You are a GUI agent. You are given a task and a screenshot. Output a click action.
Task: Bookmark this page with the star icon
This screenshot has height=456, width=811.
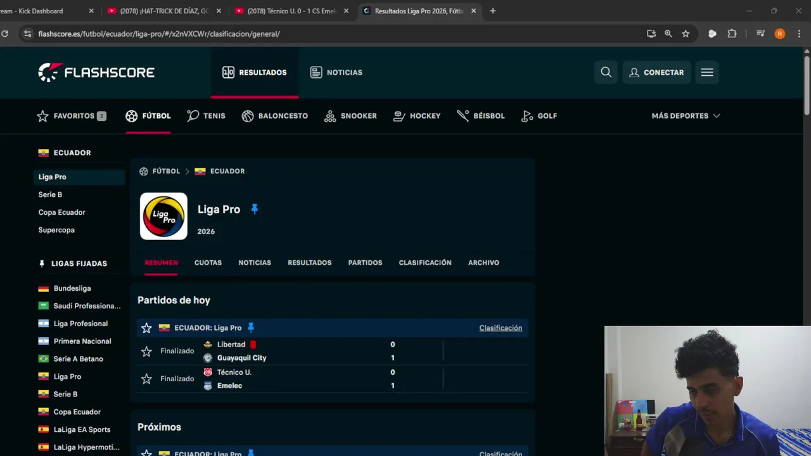pyautogui.click(x=686, y=34)
